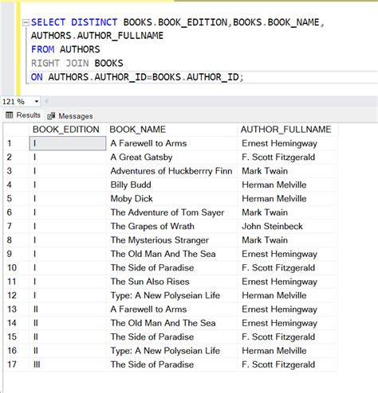
Task: Click 'The Side of Paradise' in row 10
Action: click(x=171, y=267)
